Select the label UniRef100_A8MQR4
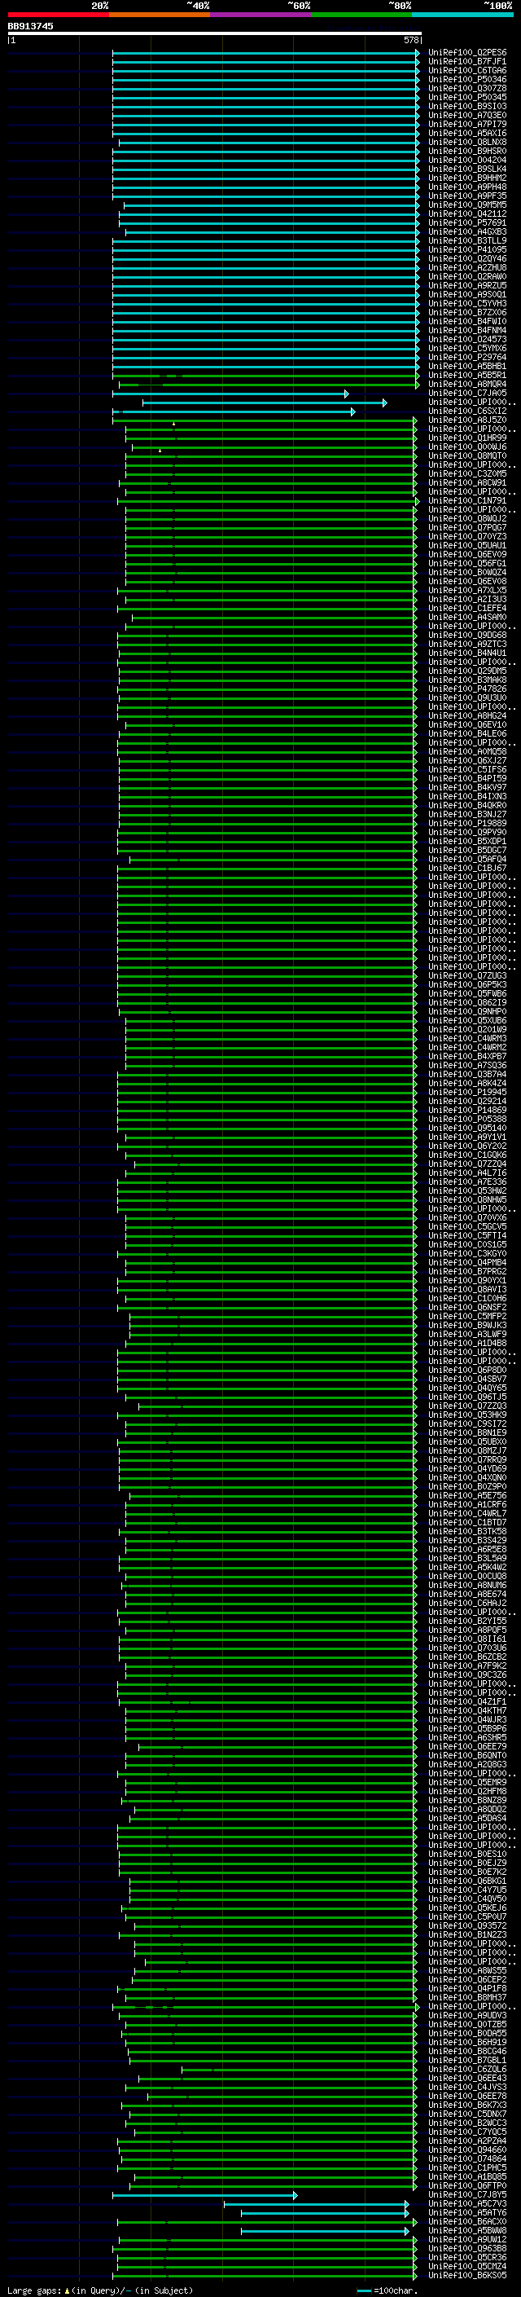The image size is (521, 2297). (467, 385)
